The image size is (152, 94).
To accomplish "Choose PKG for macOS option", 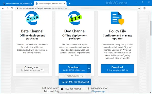I will pyautogui.click(x=75, y=89).
